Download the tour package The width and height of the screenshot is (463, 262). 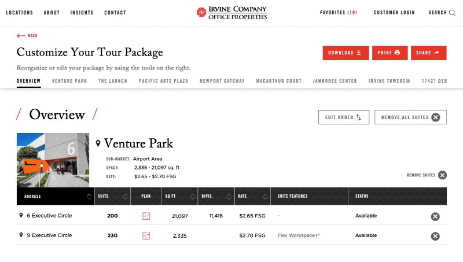coord(346,53)
